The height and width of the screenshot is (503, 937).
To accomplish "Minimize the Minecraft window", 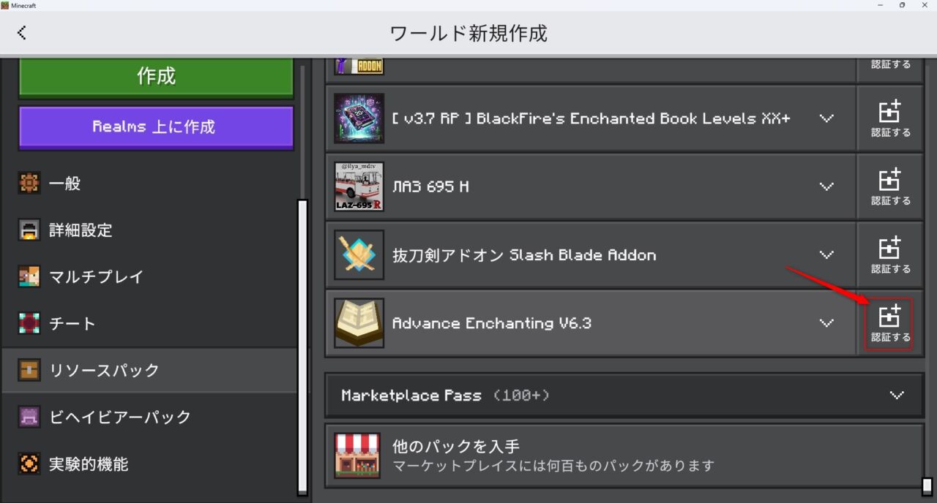I will [x=880, y=5].
